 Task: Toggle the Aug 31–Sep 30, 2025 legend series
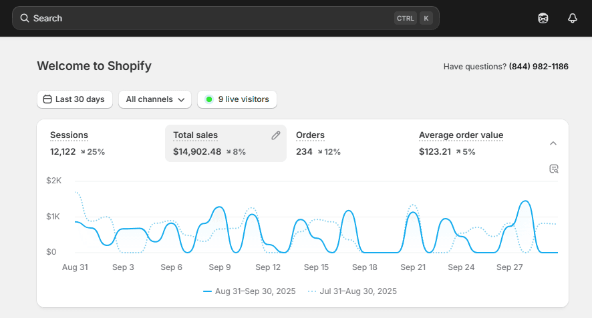coord(249,291)
